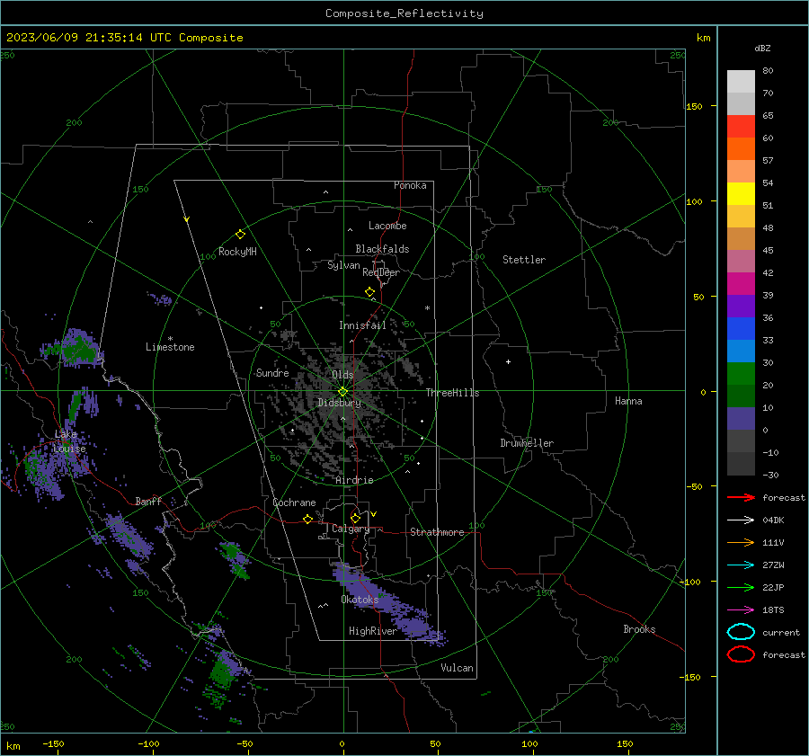The image size is (809, 756).
Task: Click the magenta 18TS arrow icon
Action: (x=741, y=610)
